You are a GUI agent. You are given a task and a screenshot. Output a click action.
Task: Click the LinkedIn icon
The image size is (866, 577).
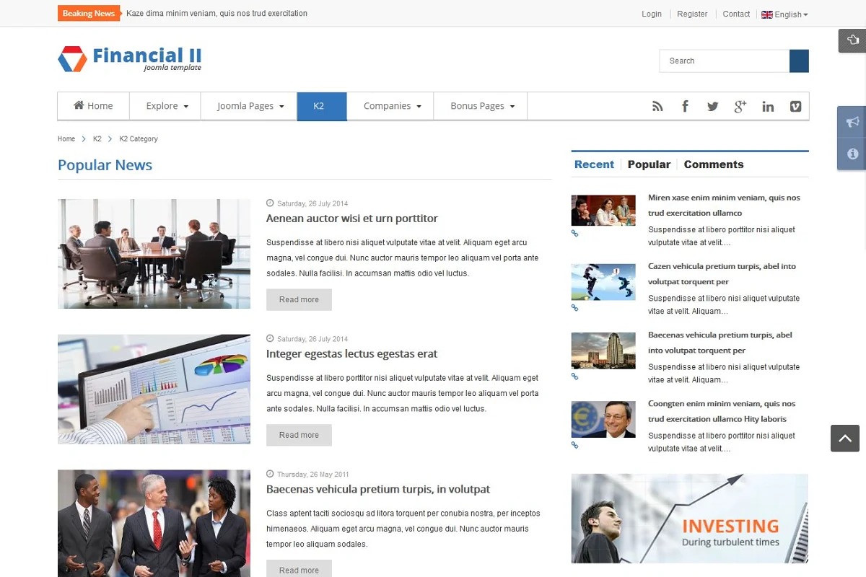tap(768, 107)
